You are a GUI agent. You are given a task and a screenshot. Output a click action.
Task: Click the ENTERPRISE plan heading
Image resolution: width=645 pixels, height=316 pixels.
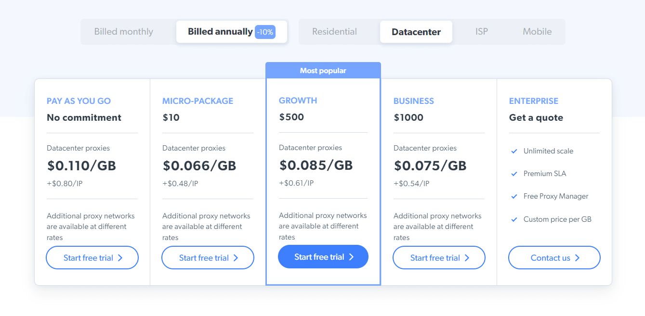(x=534, y=101)
